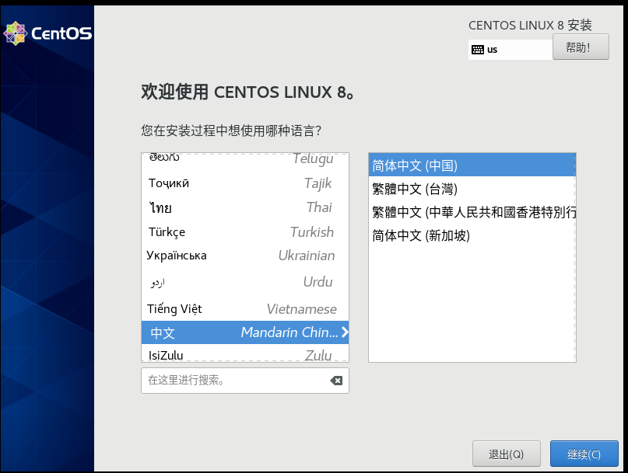Screen dimensions: 628x473
Task: Choose Türkçe (Turkish) from the list
Action: (x=245, y=232)
